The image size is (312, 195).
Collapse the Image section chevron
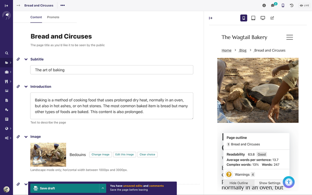[x=26, y=137]
